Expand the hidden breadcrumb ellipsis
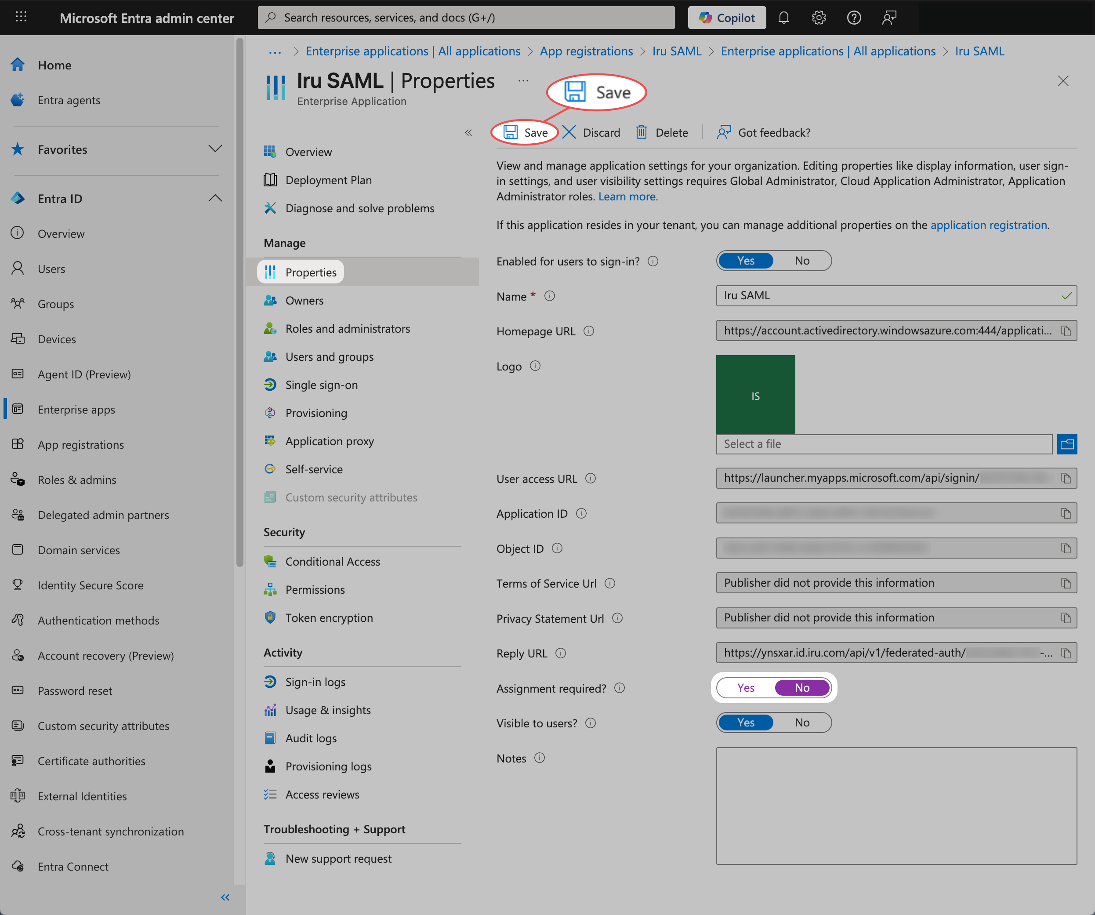 pos(275,52)
